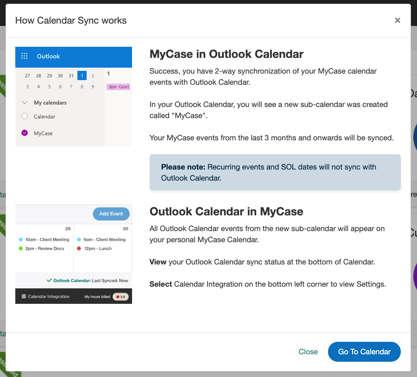Click the sentence about viewing sync status
This screenshot has height=377, width=417.
pyautogui.click(x=262, y=262)
